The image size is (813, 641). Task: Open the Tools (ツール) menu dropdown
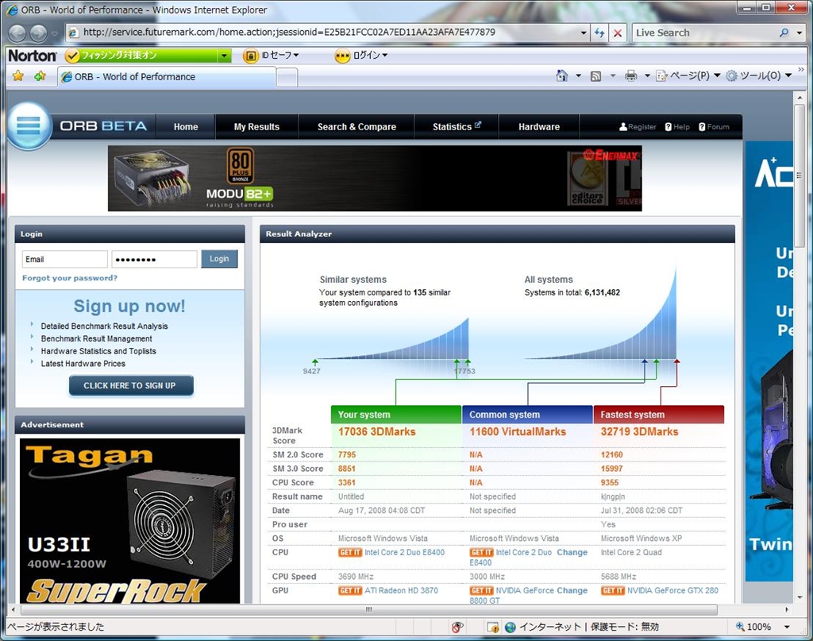pyautogui.click(x=758, y=75)
